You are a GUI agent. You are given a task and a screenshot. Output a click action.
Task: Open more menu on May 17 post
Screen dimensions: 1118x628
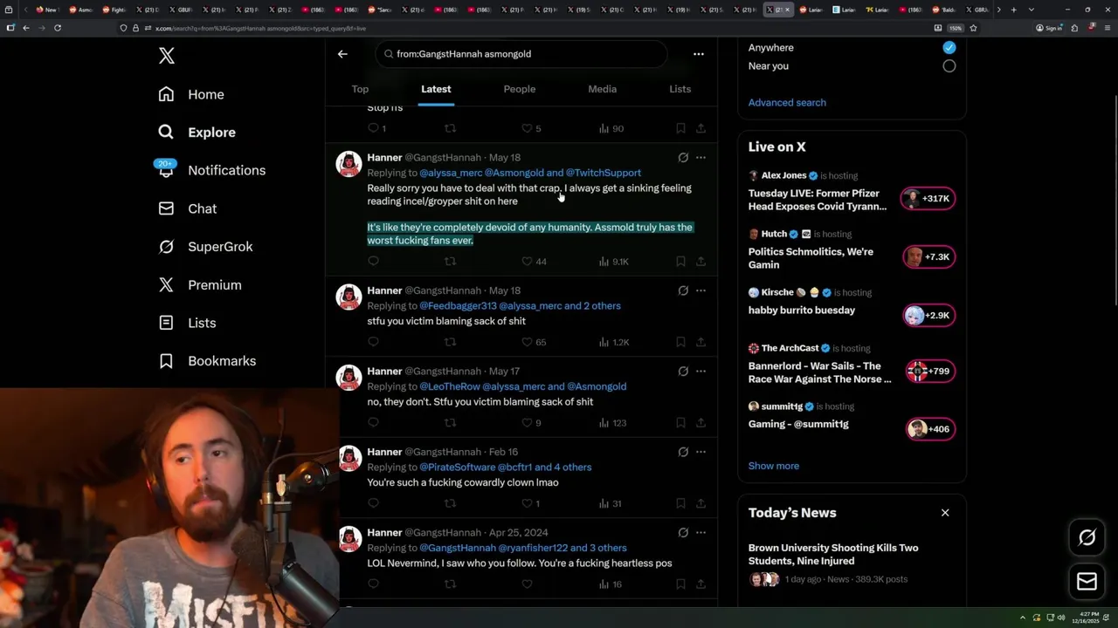(700, 372)
